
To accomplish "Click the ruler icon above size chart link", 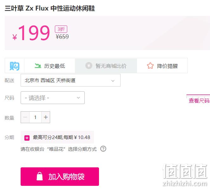I will click(198, 96).
